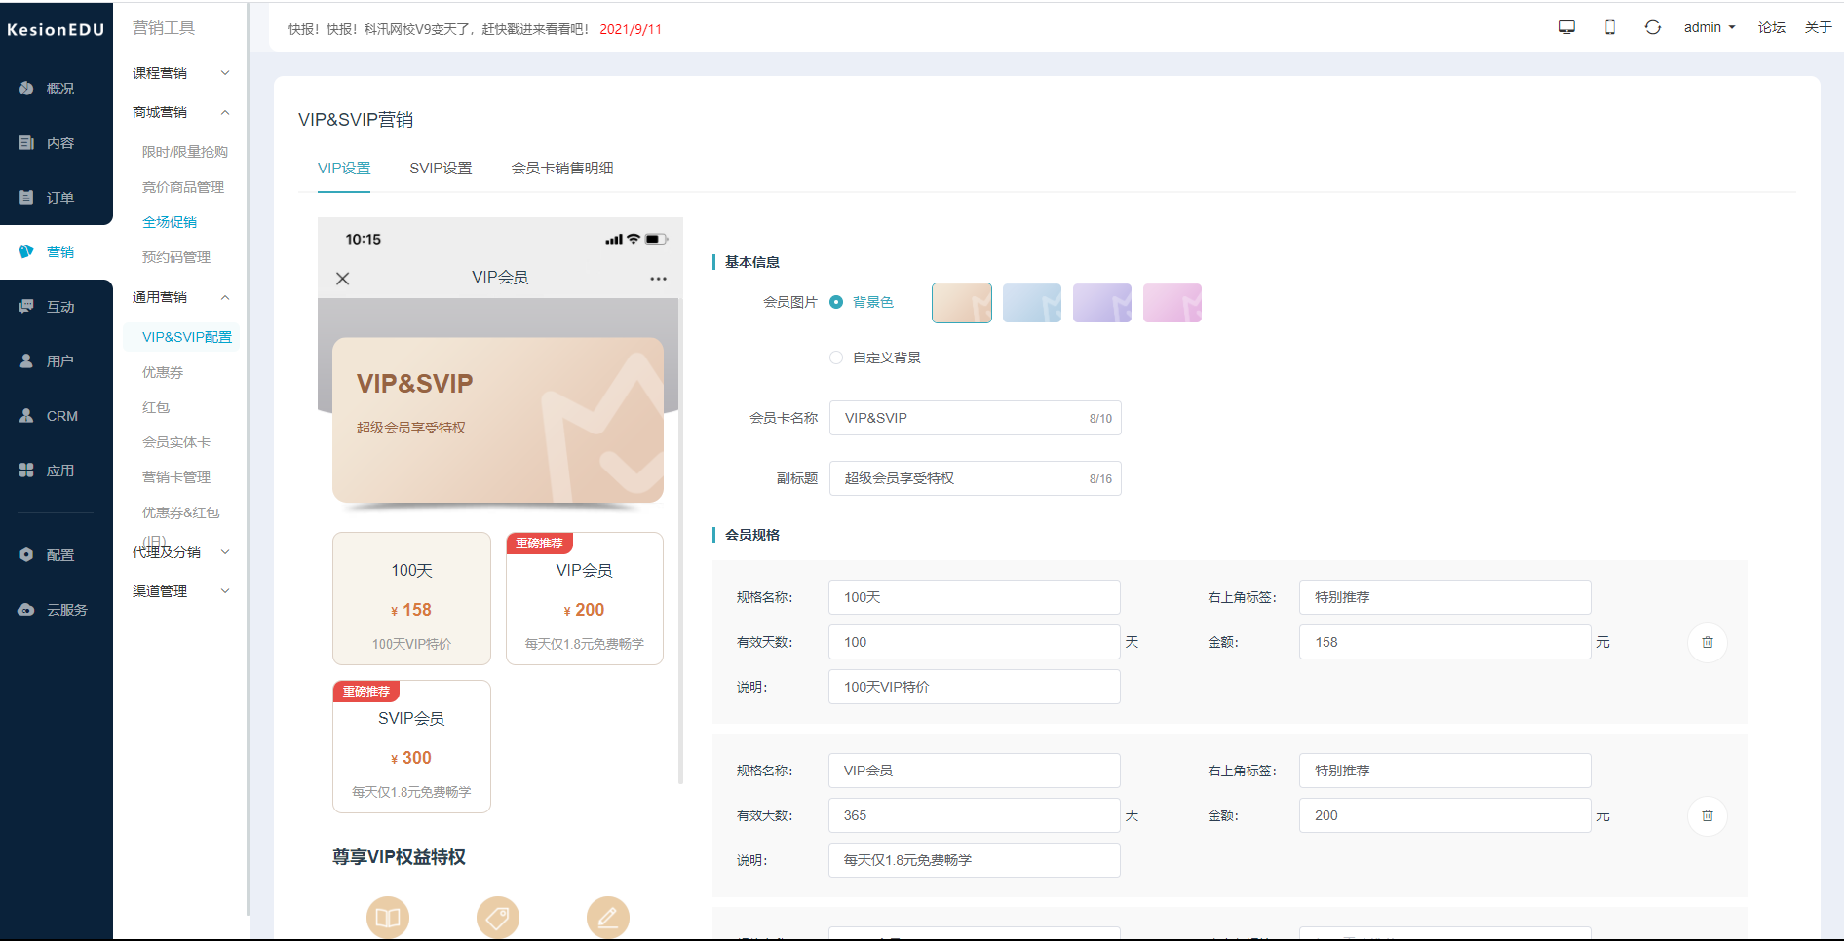Screen dimensions: 1844x942
Task: Click the 规格名称 field showing VIP会员
Action: 975,771
